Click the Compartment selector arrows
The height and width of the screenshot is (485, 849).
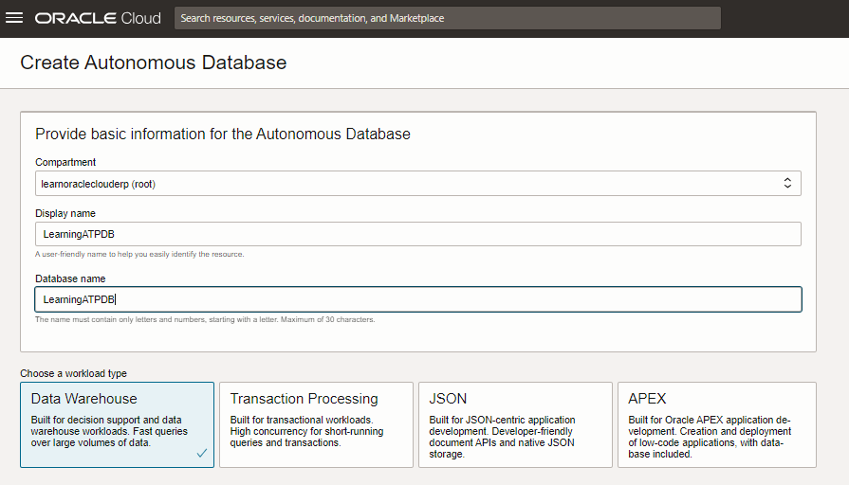tap(787, 183)
